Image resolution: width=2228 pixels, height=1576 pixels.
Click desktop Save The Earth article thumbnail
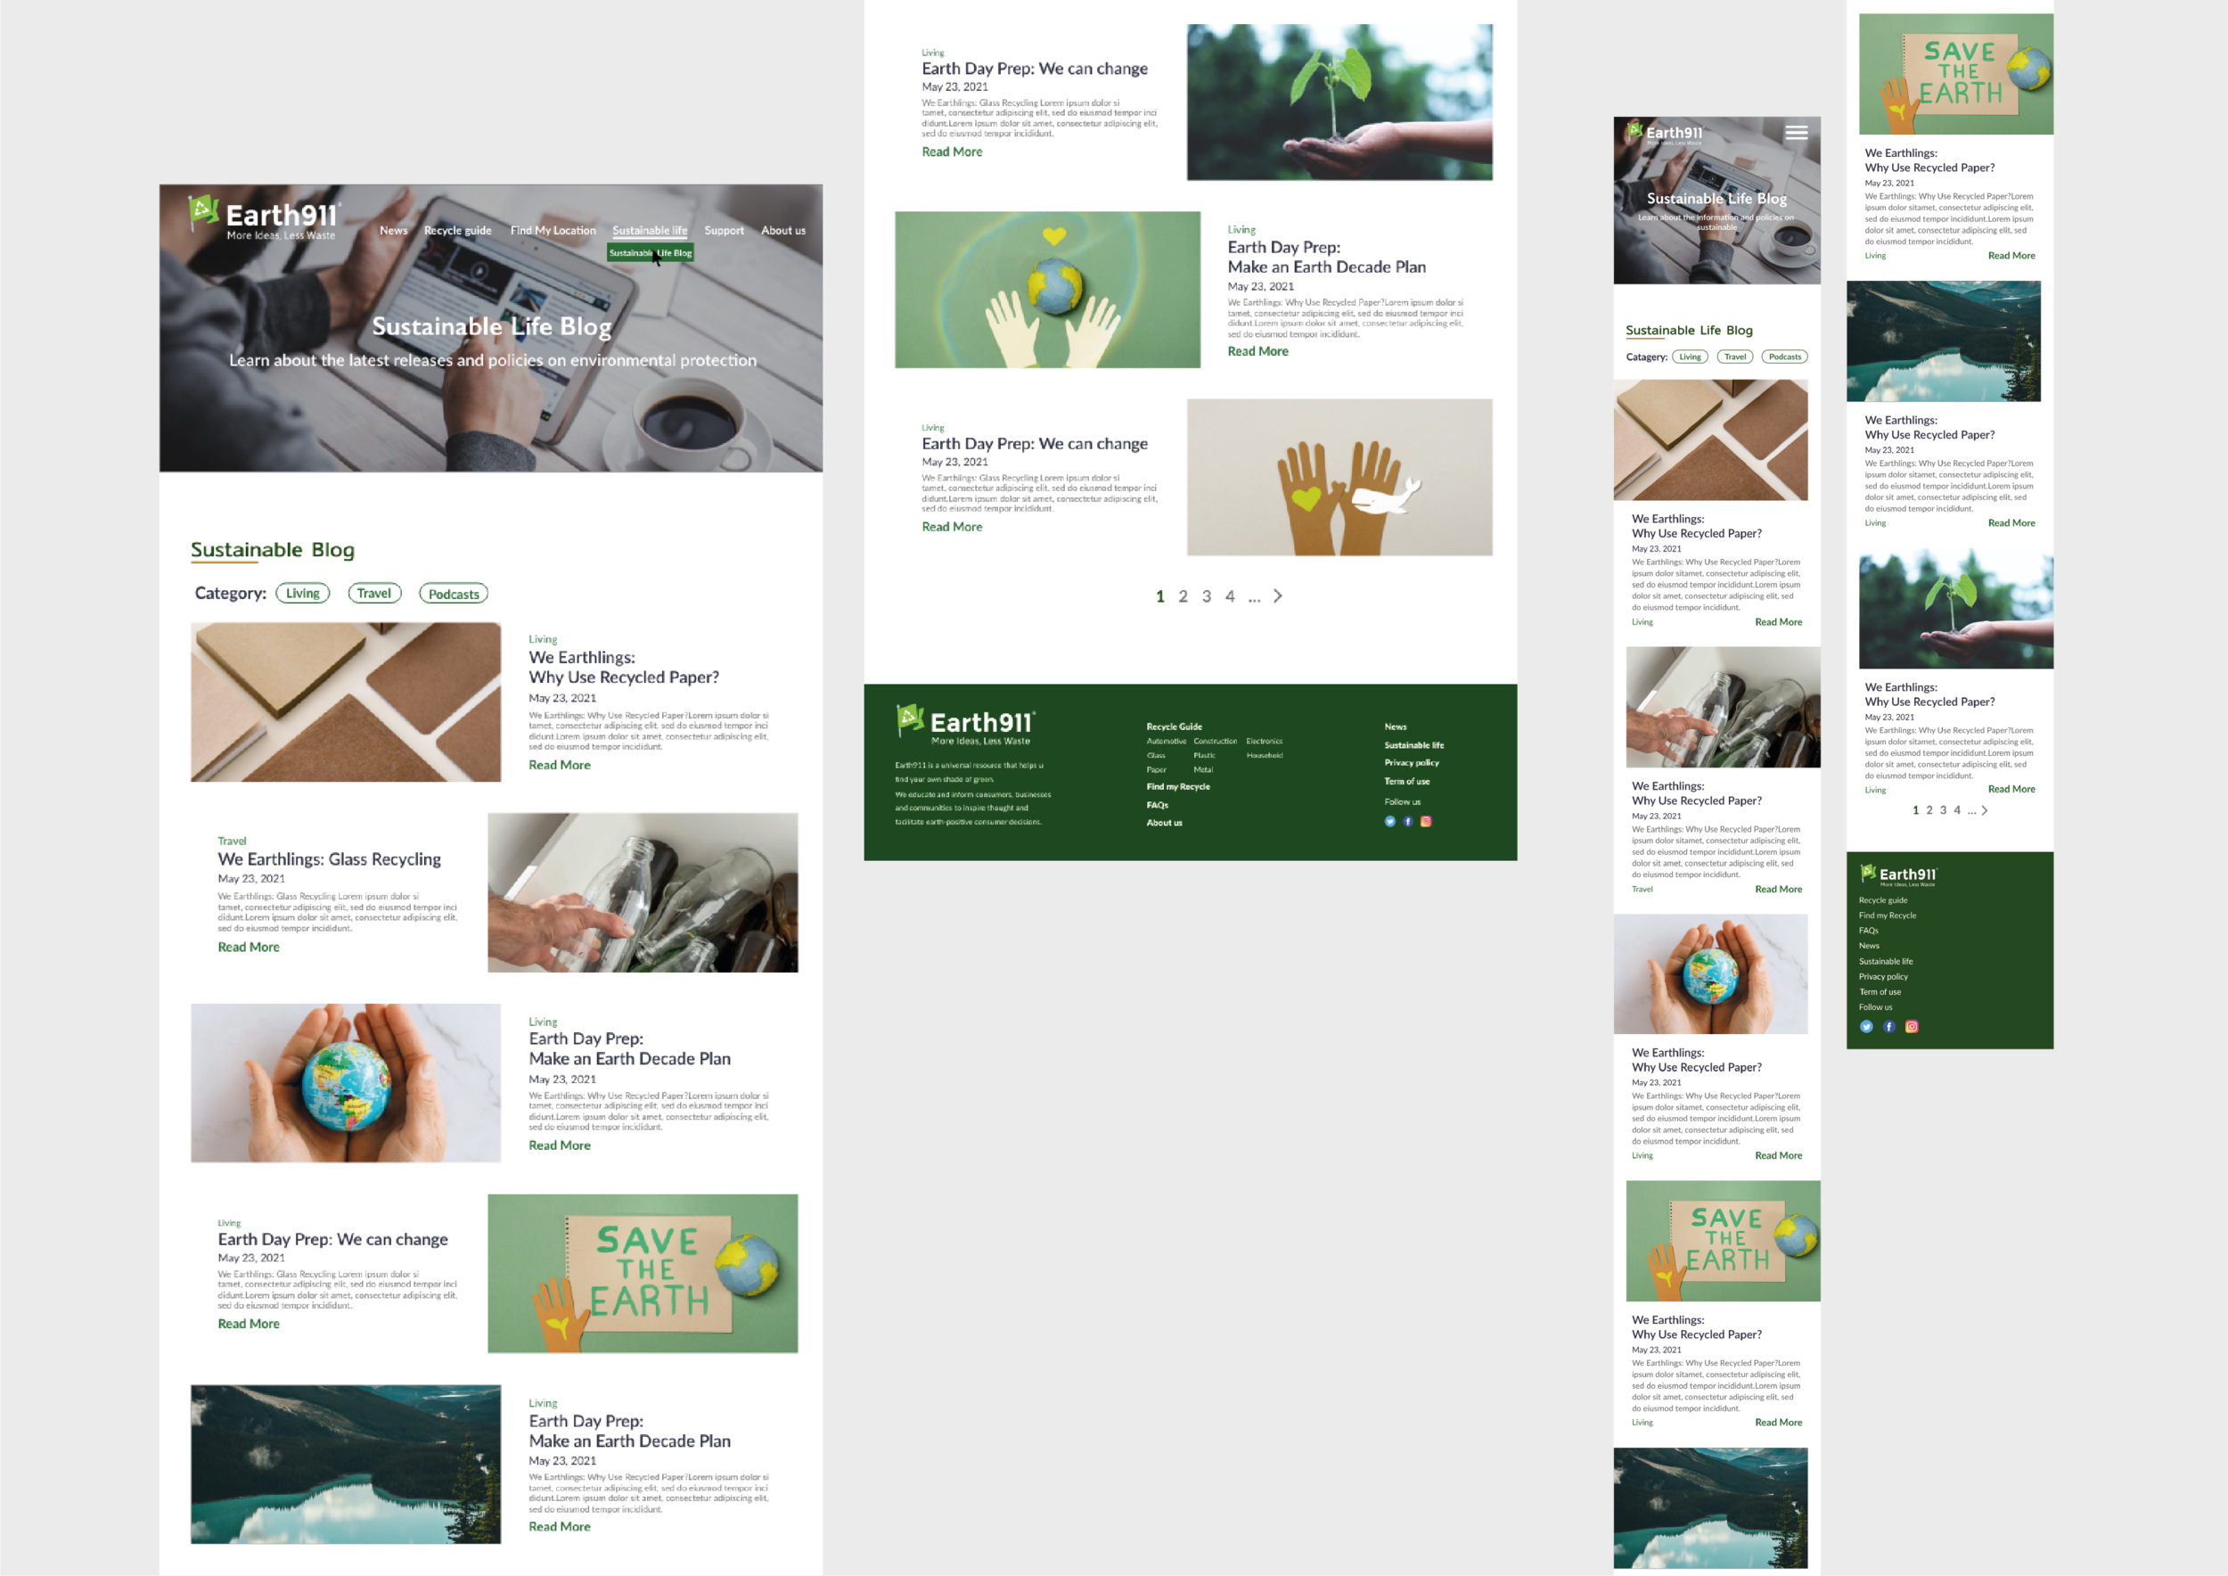643,1273
